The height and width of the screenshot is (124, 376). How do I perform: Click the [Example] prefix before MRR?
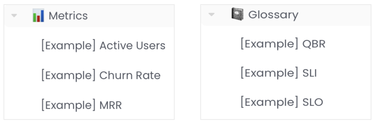click(68, 105)
